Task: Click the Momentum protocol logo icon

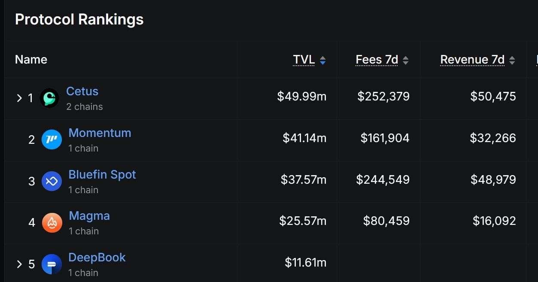Action: pyautogui.click(x=52, y=139)
